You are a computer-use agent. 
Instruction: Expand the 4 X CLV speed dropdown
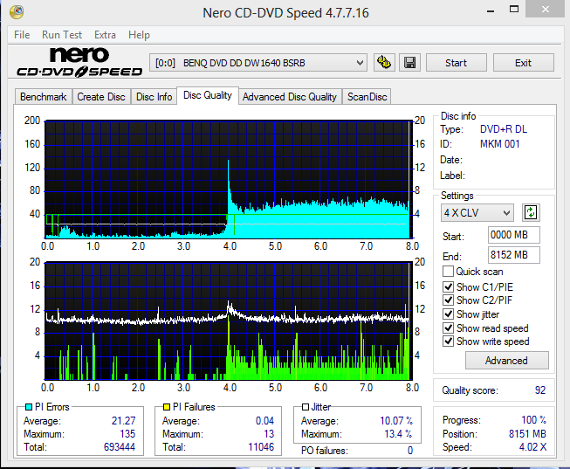click(477, 213)
